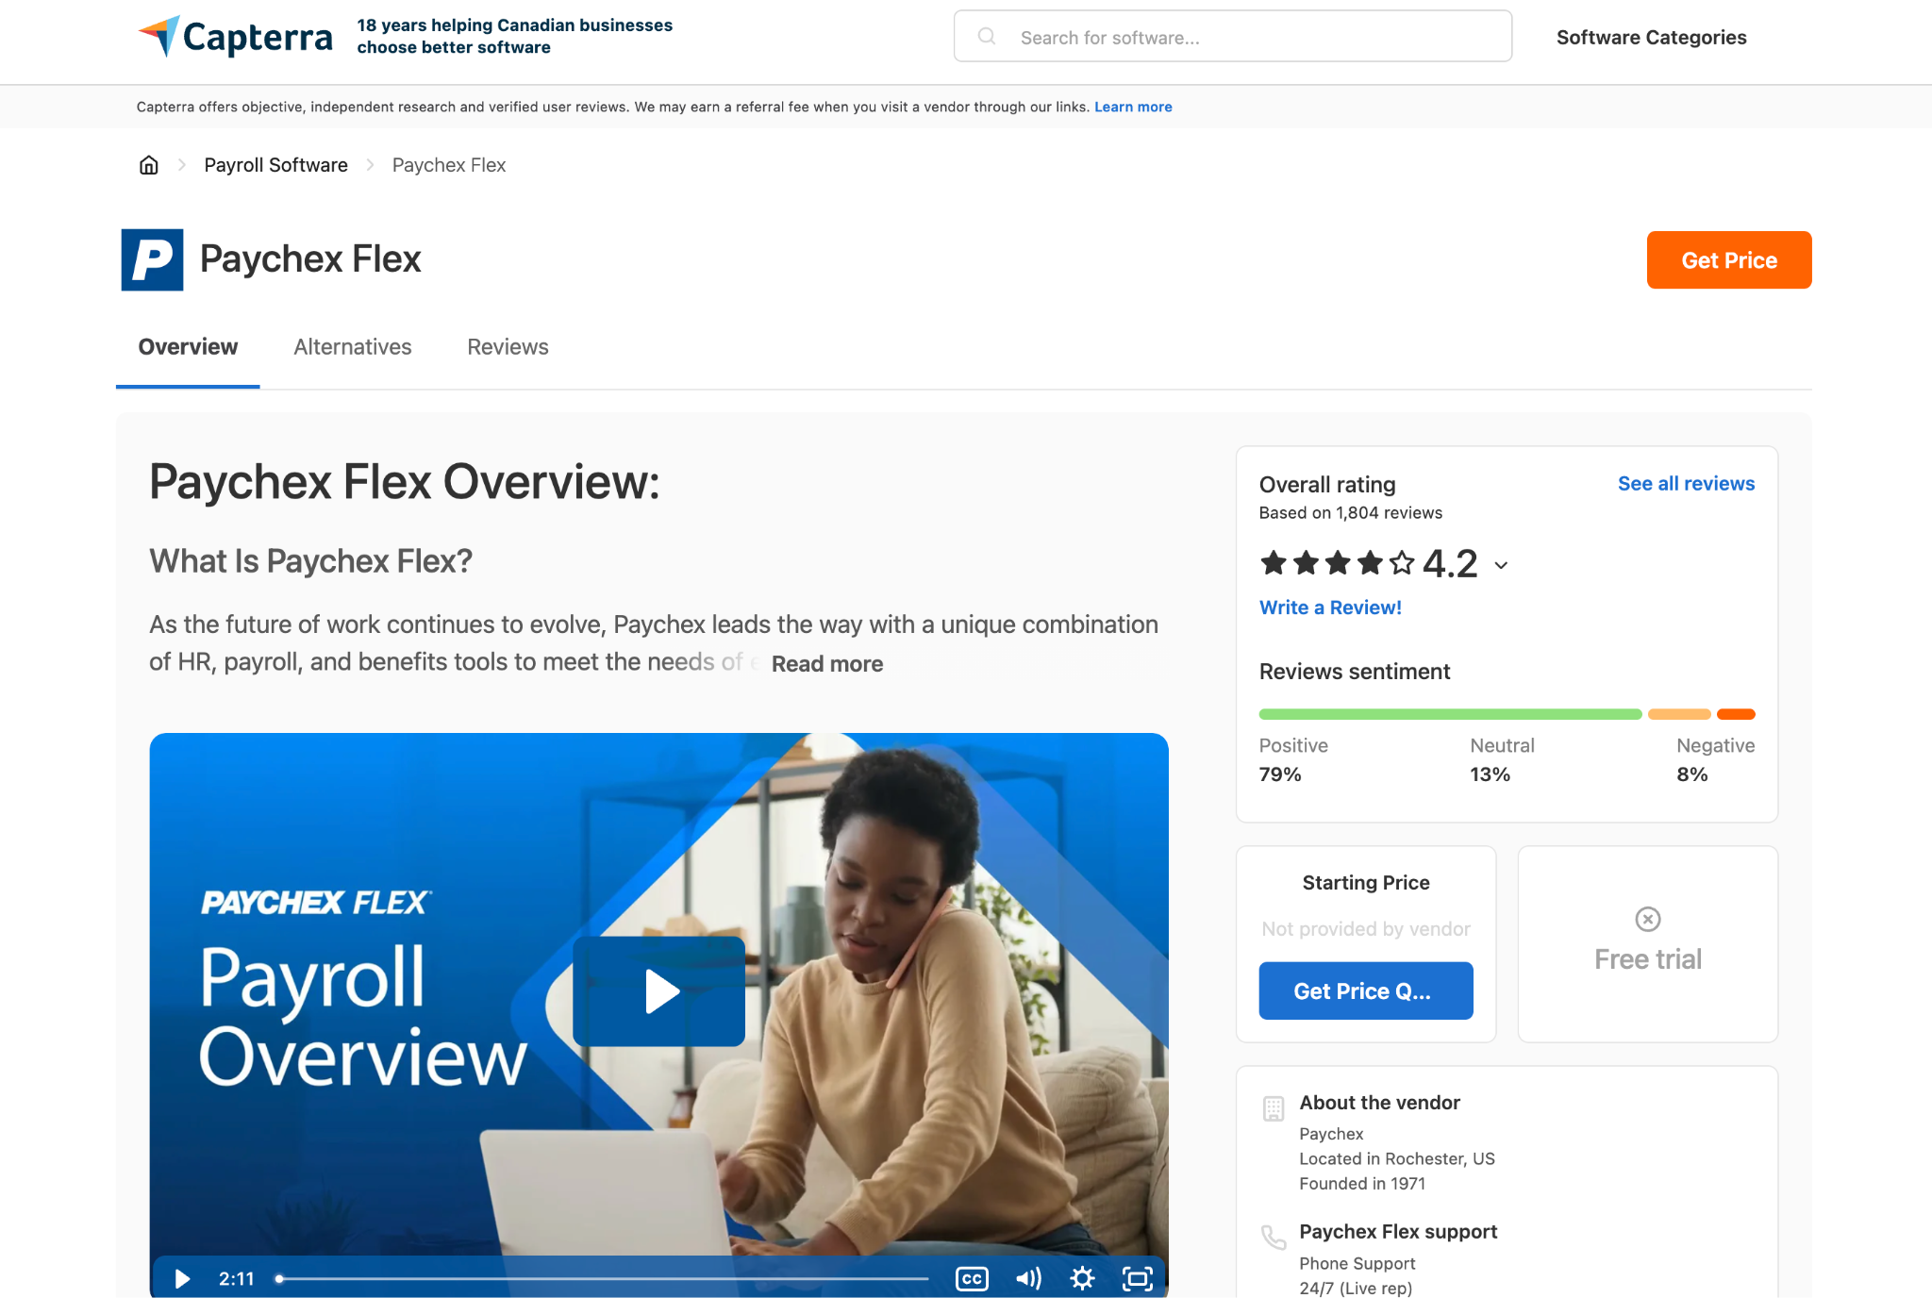The height and width of the screenshot is (1298, 1932).
Task: Click Payroll Software breadcrumb
Action: click(275, 165)
